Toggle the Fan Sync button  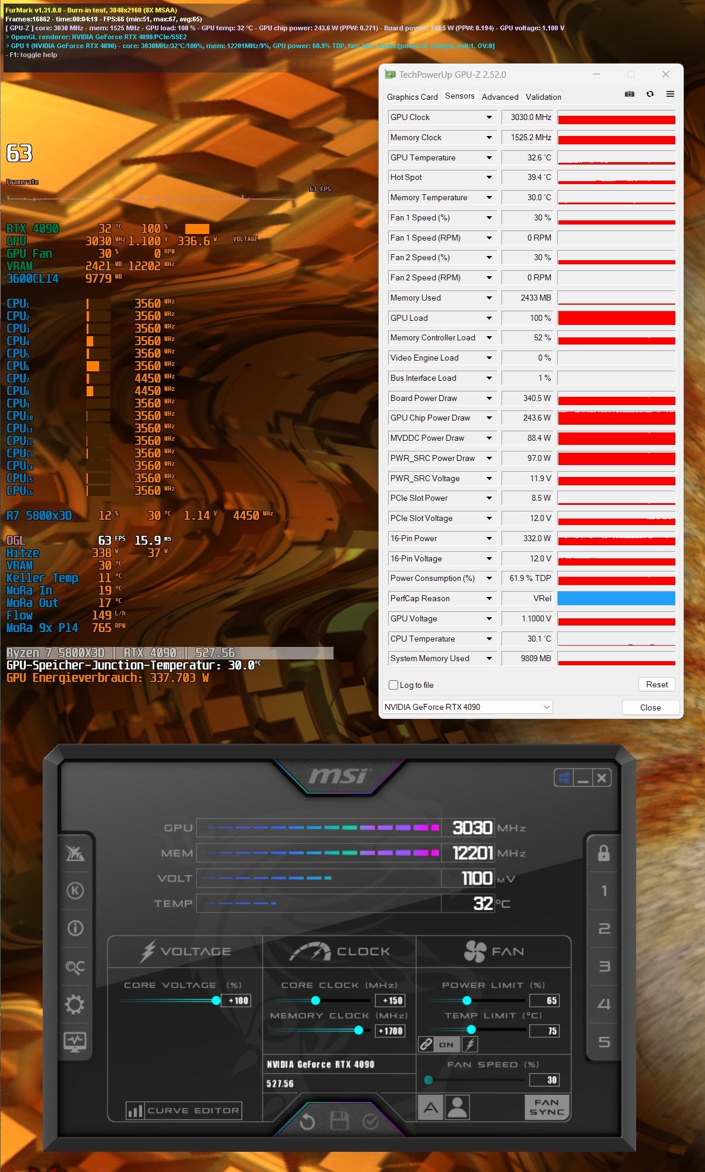tap(547, 1107)
